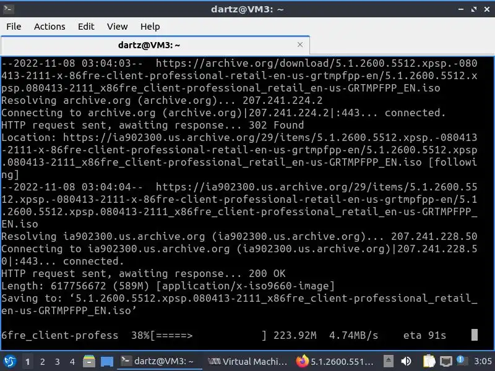495x371 pixels.
Task: Close the terminal window
Action: coord(487,9)
